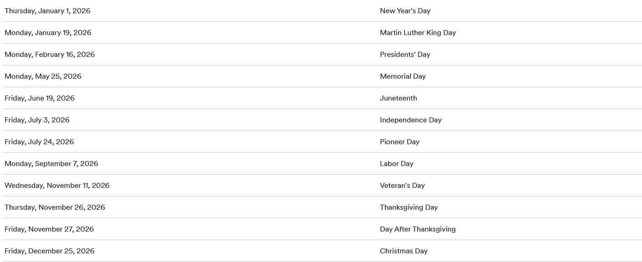Viewport: 642px width, 262px height.
Task: Select the Friday, July 3, 2026 date
Action: click(x=37, y=120)
